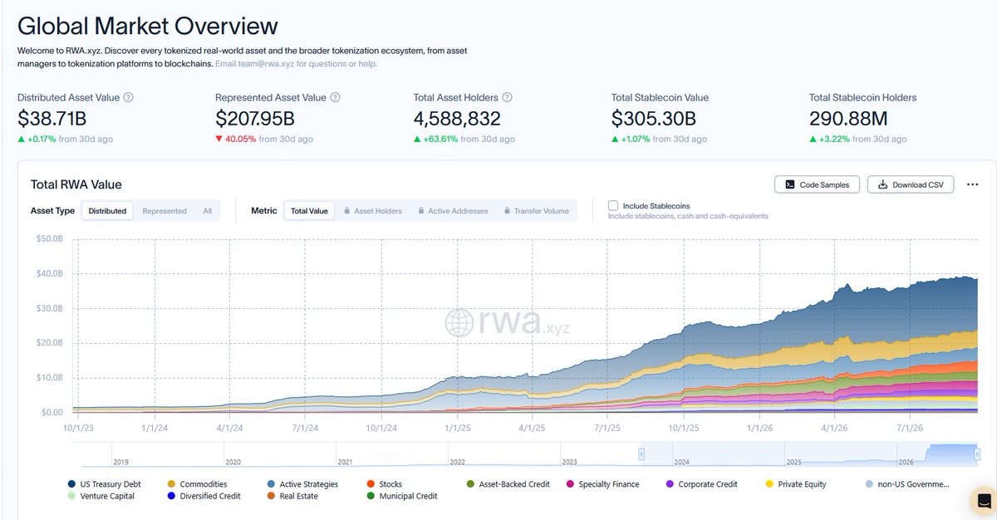Screen dimensions: 997x520
Task: Click the Total RWA Value chart title
Action: (x=76, y=184)
